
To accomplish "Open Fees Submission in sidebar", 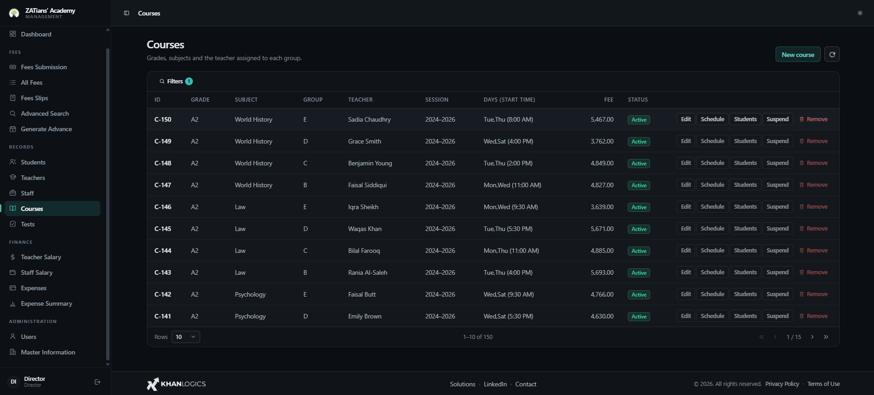I will [52, 67].
